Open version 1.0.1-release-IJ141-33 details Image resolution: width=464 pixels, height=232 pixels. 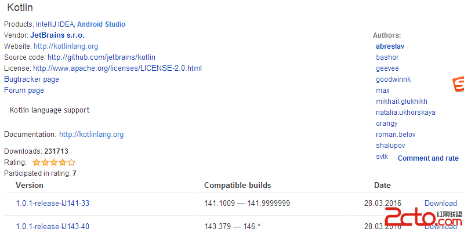point(52,204)
